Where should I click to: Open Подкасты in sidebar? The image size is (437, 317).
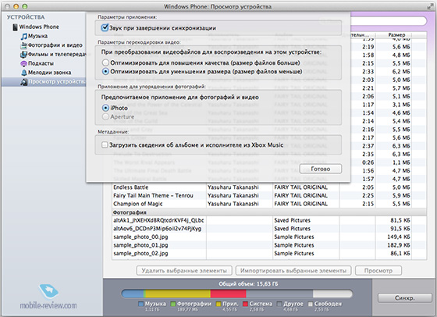coord(41,63)
